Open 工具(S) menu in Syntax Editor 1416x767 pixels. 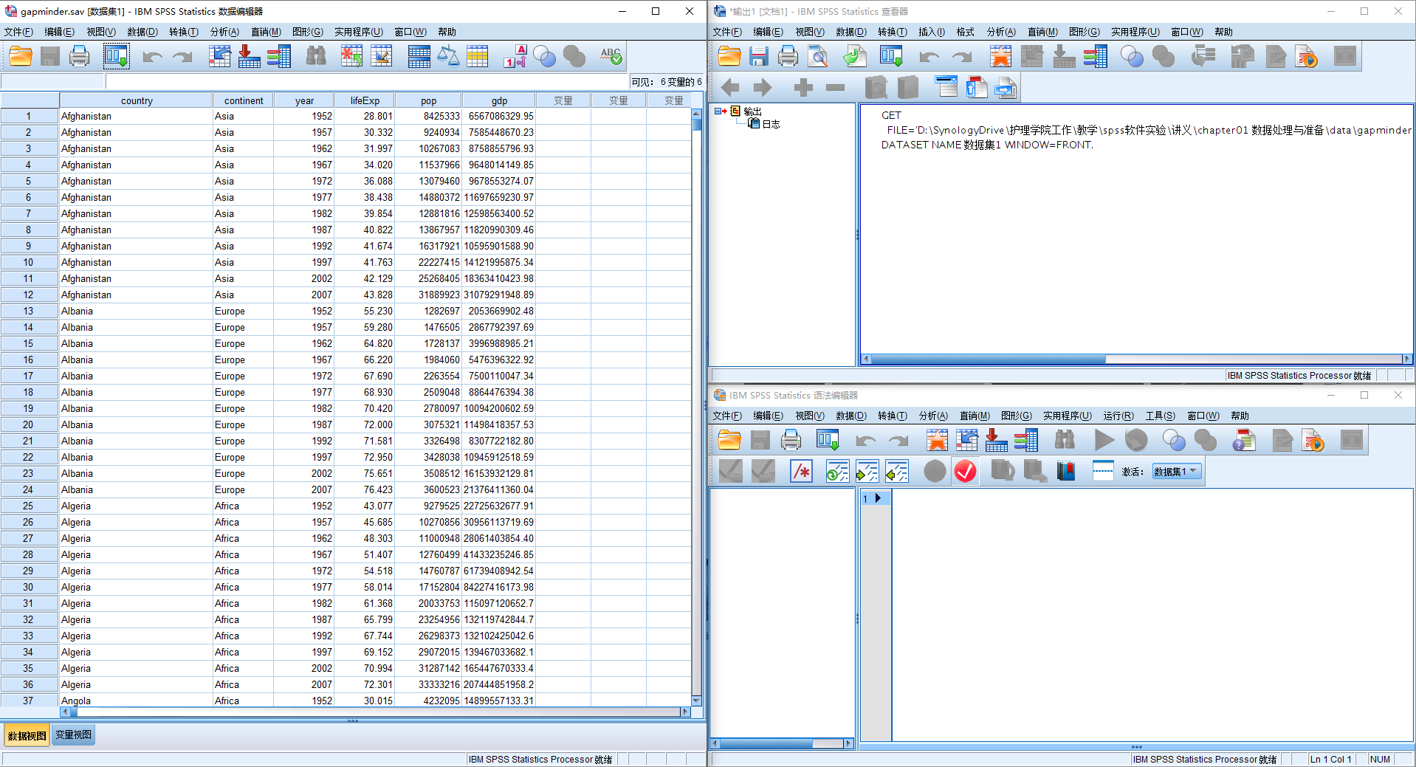tap(1161, 416)
